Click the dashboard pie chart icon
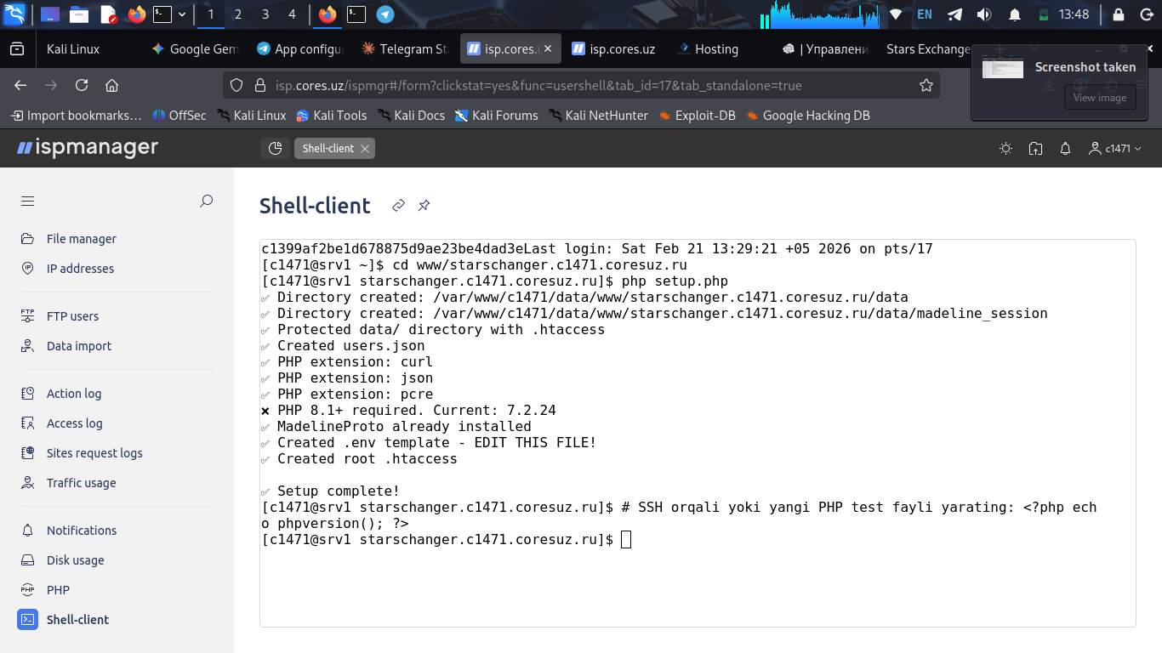 275,149
